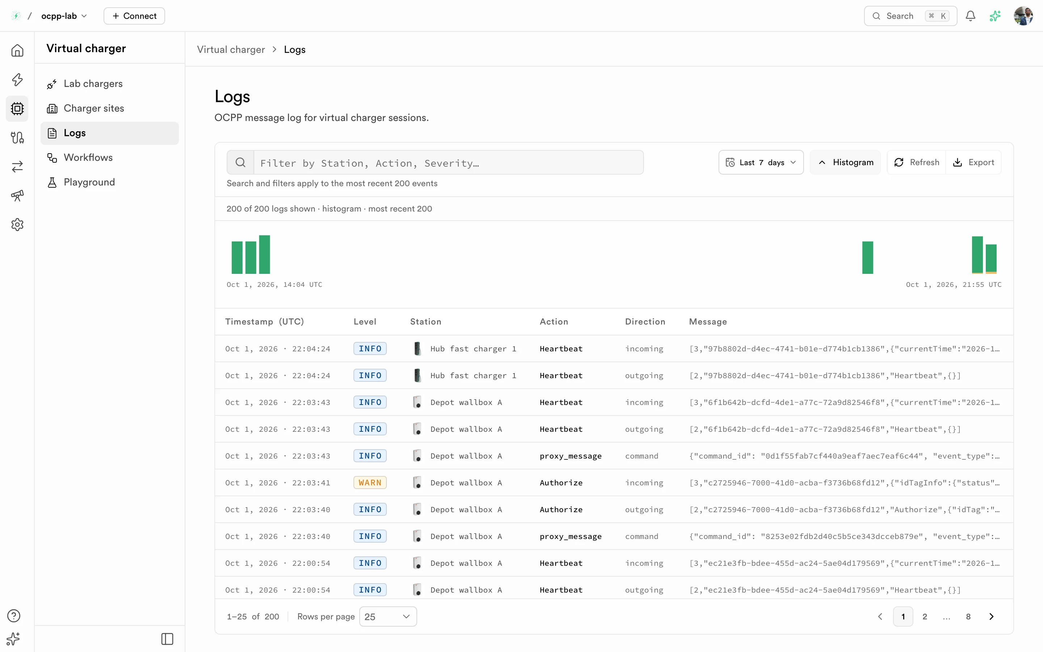Click the Virtual charger breadcrumb link

pyautogui.click(x=231, y=50)
